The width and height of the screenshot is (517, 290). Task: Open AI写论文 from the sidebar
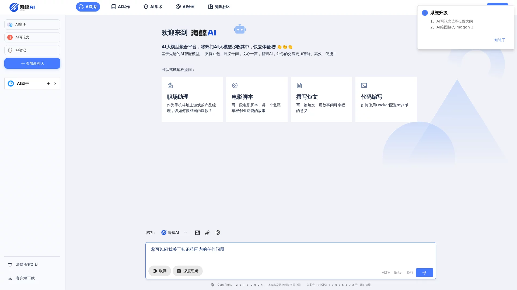32,37
